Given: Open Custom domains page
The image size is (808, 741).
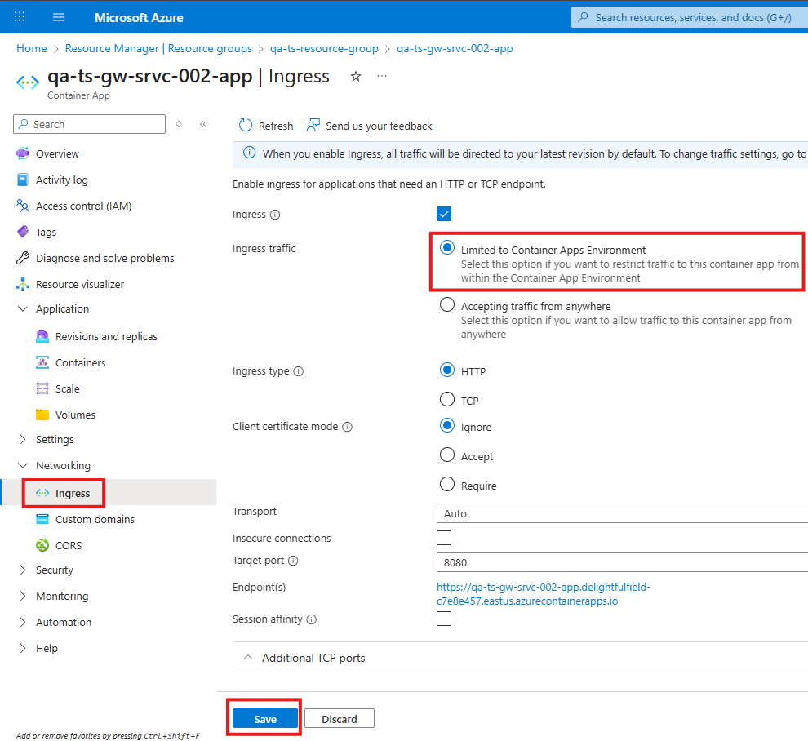Looking at the screenshot, I should (95, 519).
